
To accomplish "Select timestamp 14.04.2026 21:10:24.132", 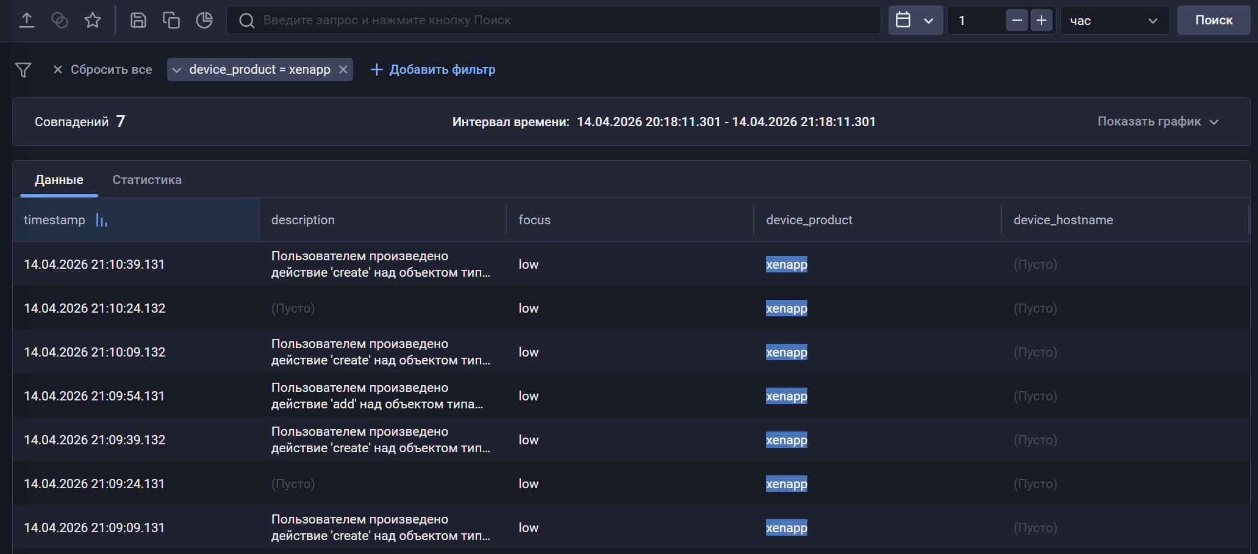I will point(95,308).
